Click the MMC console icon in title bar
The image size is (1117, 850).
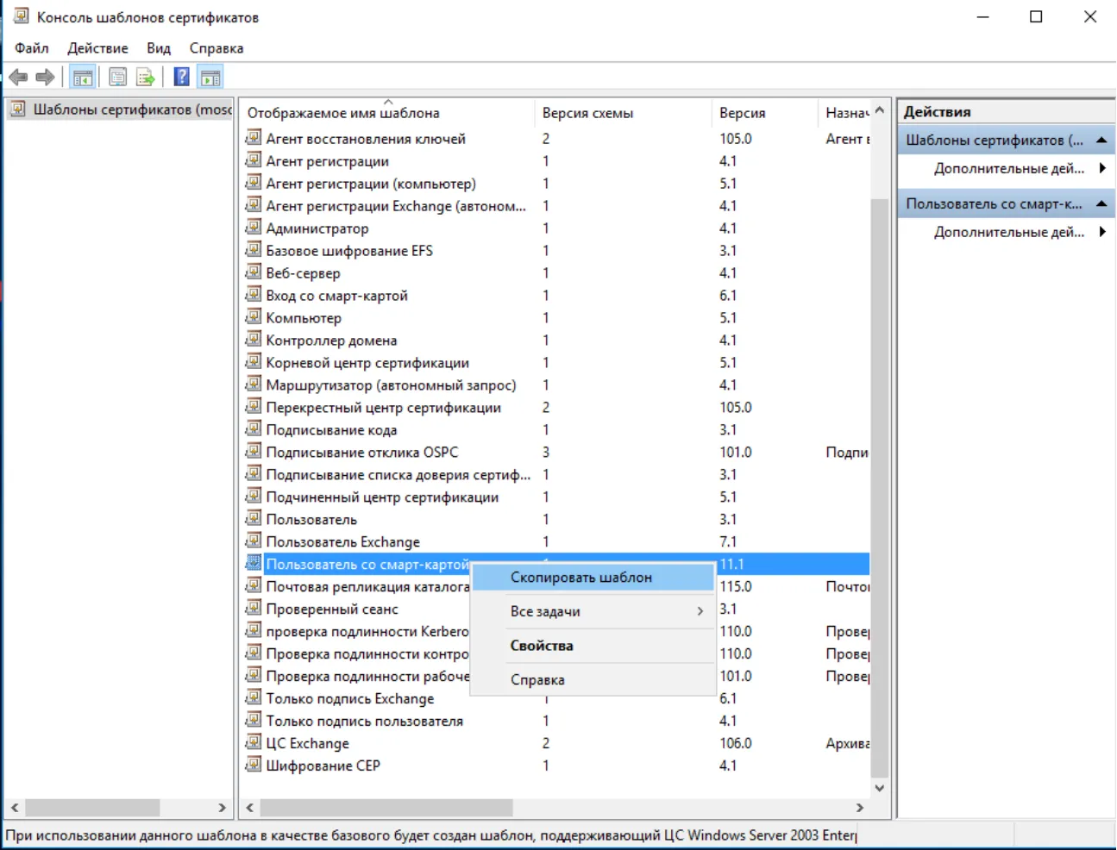click(21, 16)
